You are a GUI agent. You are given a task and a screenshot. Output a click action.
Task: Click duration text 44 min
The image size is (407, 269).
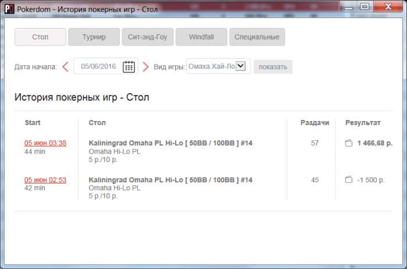tap(35, 151)
